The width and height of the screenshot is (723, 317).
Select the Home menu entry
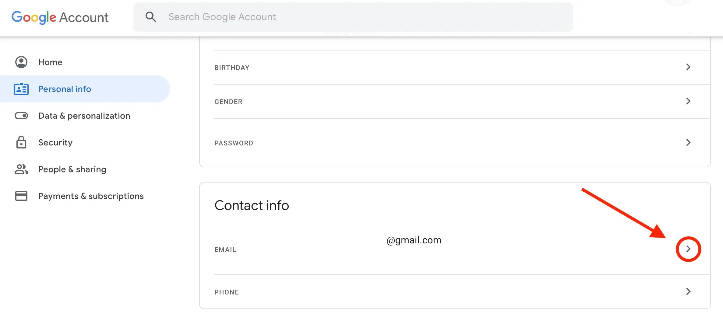(x=50, y=62)
